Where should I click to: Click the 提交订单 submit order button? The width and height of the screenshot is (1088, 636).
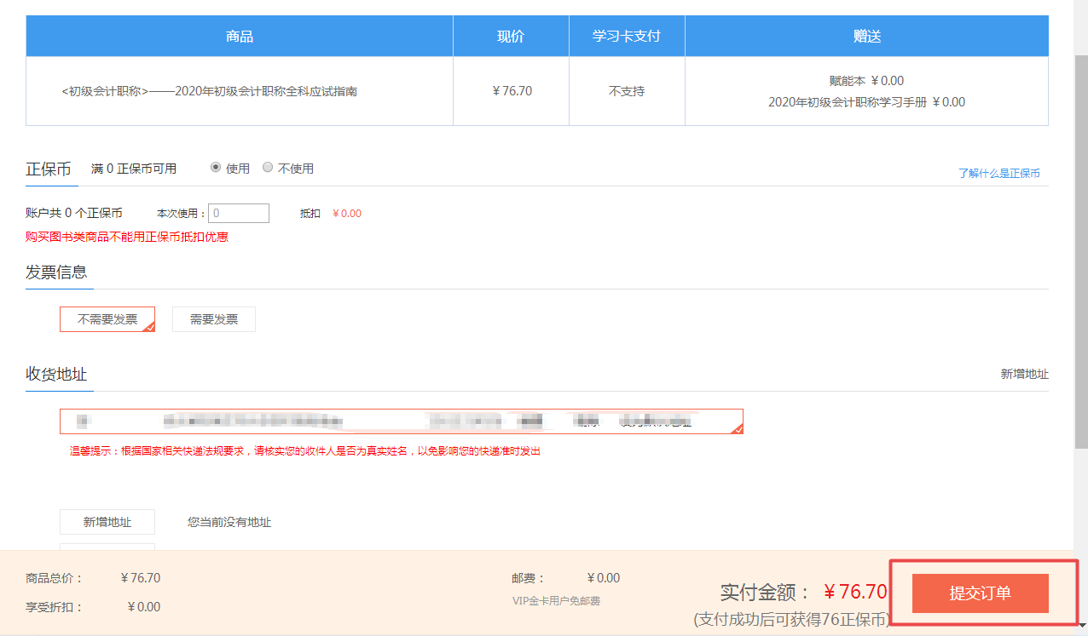(x=979, y=593)
